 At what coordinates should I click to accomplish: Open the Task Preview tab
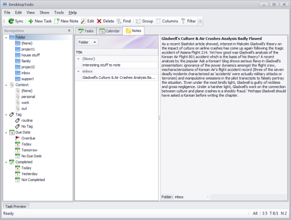pyautogui.click(x=16, y=206)
